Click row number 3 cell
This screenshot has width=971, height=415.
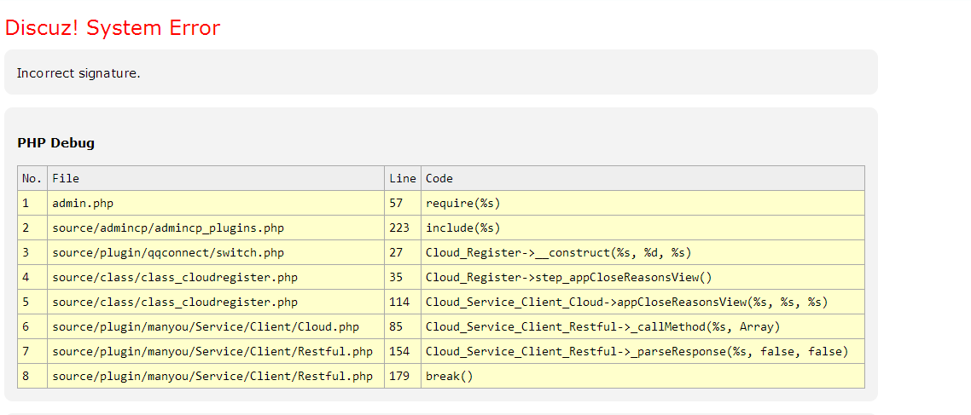[32, 252]
